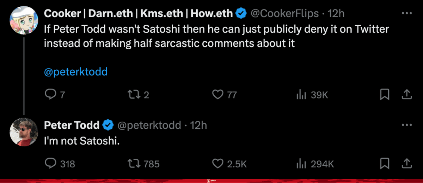Viewport: 423px width, 183px height.
Task: Like CookerFlips' tweet with 77 likes
Action: tap(218, 94)
